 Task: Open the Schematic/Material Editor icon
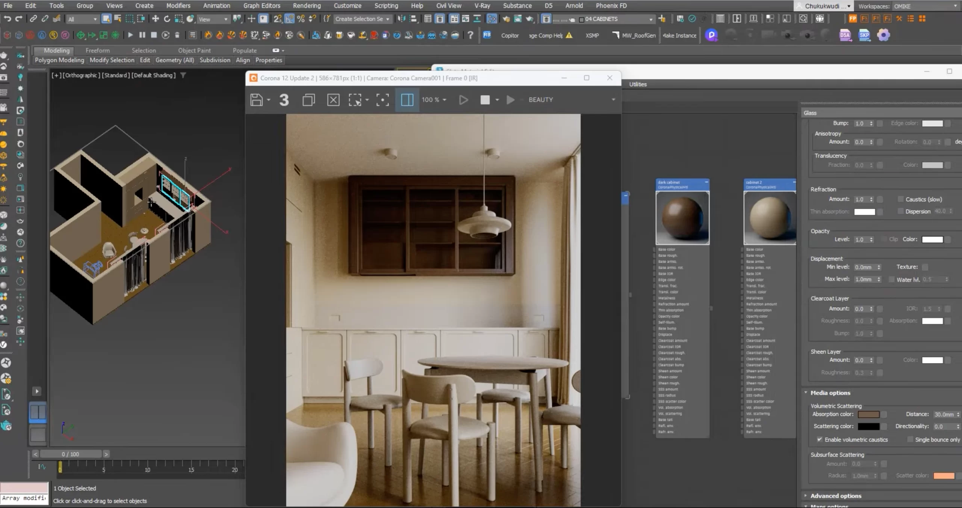pyautogui.click(x=492, y=19)
